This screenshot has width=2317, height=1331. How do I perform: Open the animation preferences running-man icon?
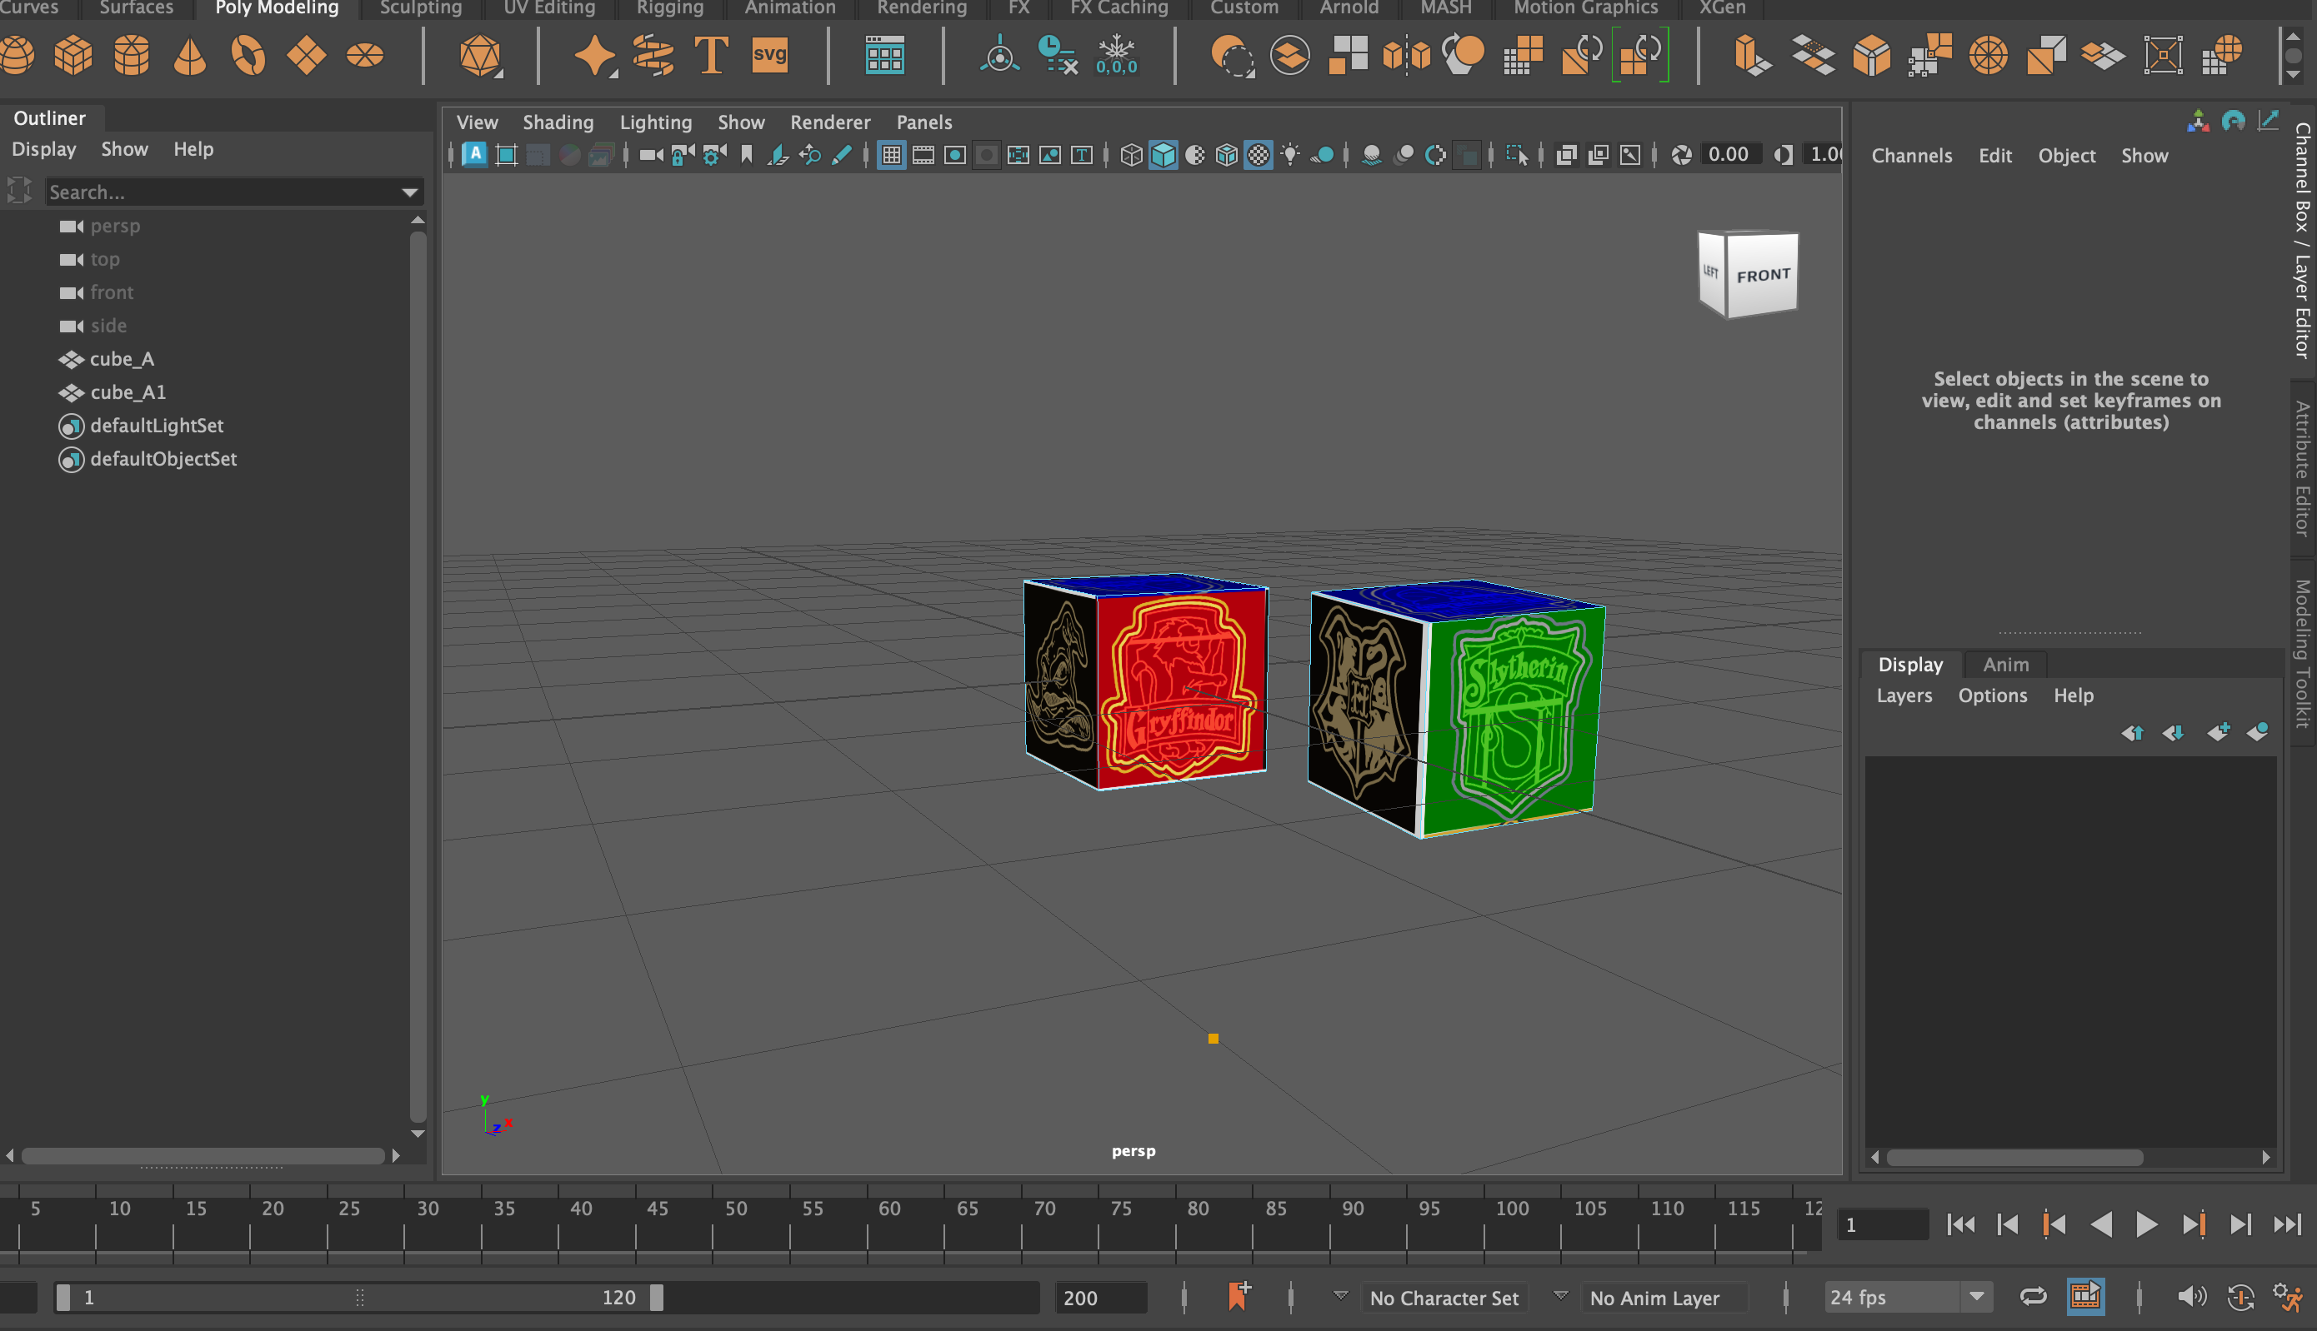click(x=2288, y=1296)
